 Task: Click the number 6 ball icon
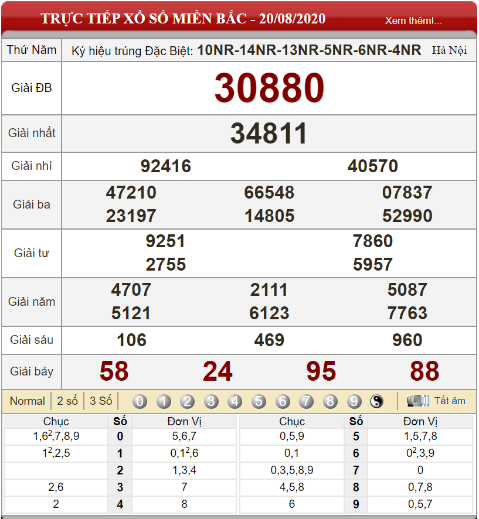click(x=283, y=401)
